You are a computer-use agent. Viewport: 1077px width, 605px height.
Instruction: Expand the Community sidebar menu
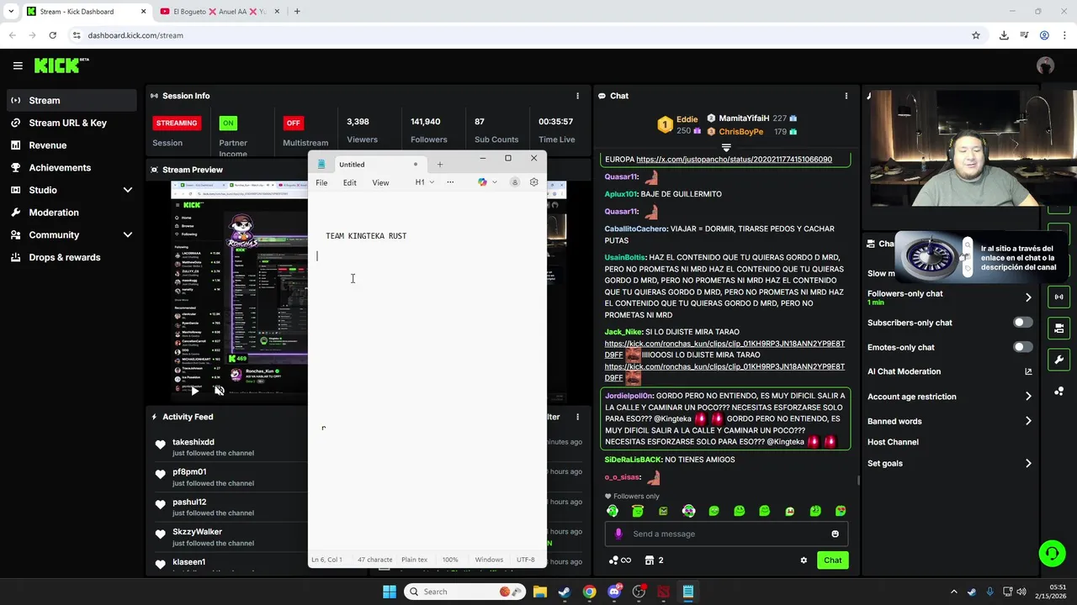point(128,235)
